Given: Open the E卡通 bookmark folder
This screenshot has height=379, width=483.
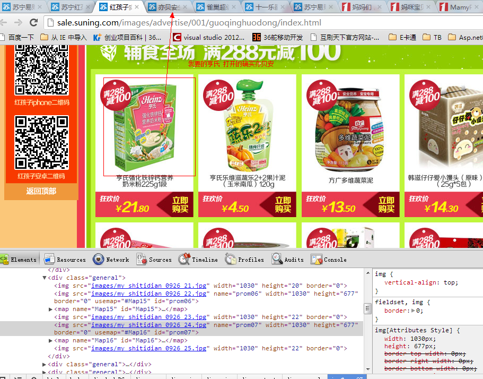Looking at the screenshot, I should tap(402, 37).
